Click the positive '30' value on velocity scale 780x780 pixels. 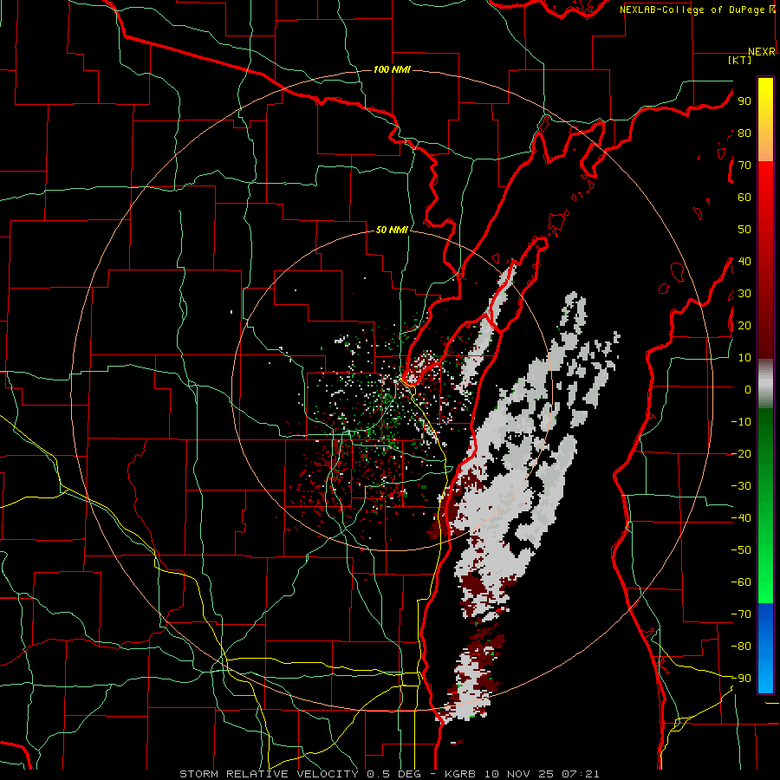[x=744, y=294]
